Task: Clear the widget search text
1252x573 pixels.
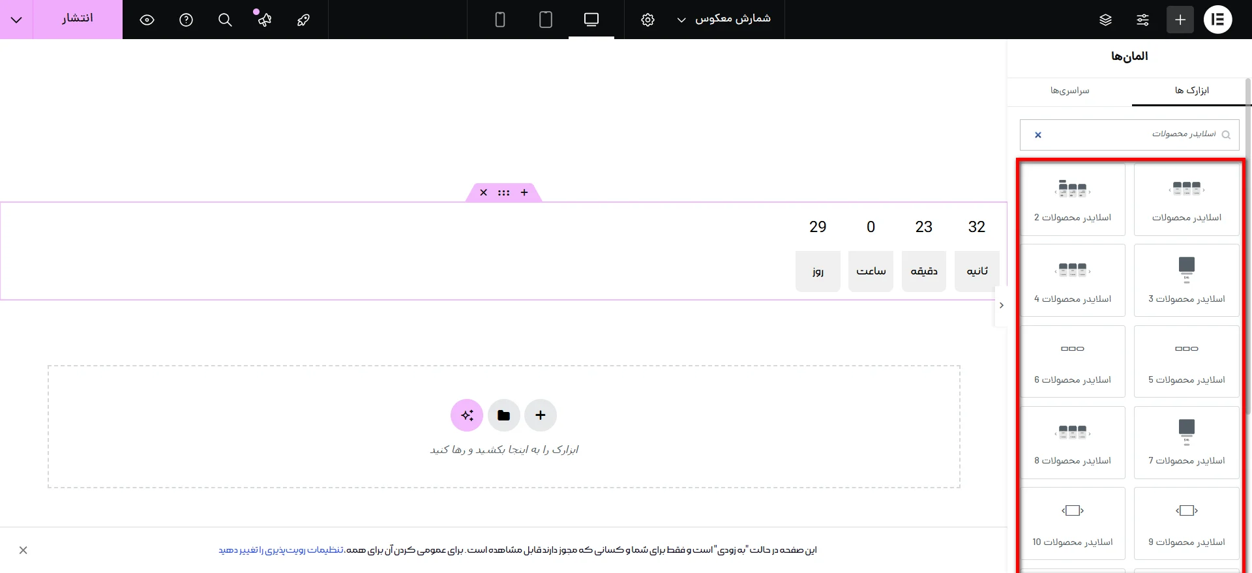Action: tap(1038, 135)
